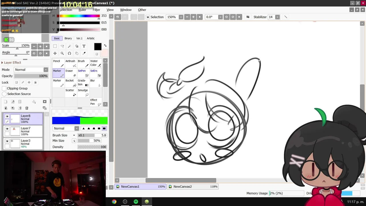Enable the Selection Source option

tap(4, 94)
